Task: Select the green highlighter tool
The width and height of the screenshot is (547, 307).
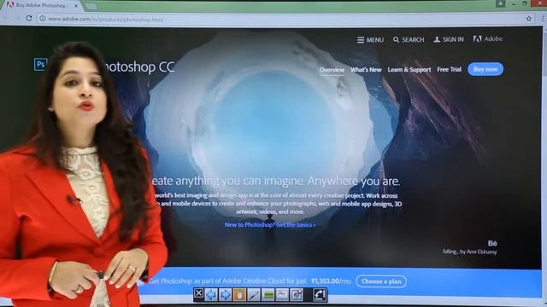Action: tap(268, 295)
